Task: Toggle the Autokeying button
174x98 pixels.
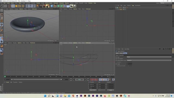Action: (x=94, y=79)
